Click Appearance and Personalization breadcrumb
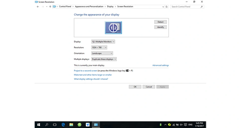 [89, 6]
